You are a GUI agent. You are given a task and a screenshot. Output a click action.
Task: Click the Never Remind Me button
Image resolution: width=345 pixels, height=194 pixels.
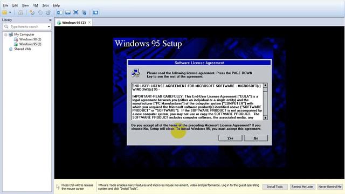(x=330, y=187)
